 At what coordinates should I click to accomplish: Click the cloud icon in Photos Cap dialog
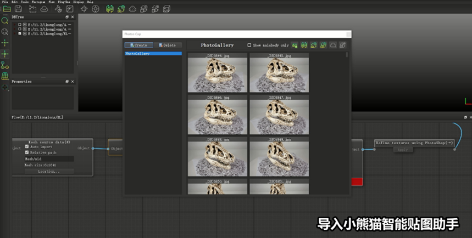coord(333,45)
